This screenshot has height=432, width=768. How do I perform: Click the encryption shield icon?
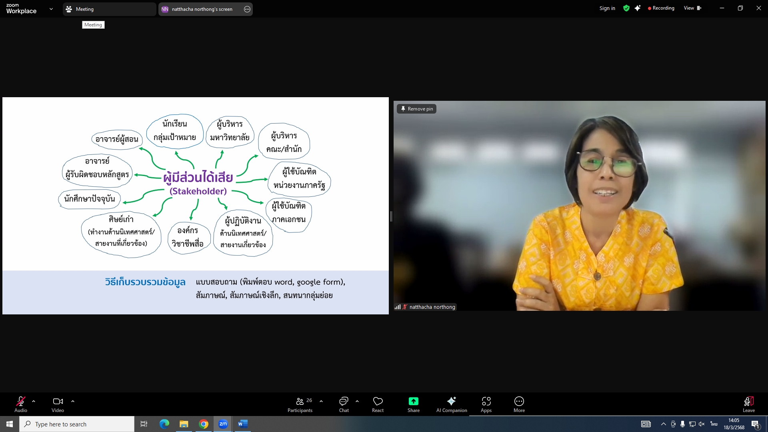tap(626, 8)
